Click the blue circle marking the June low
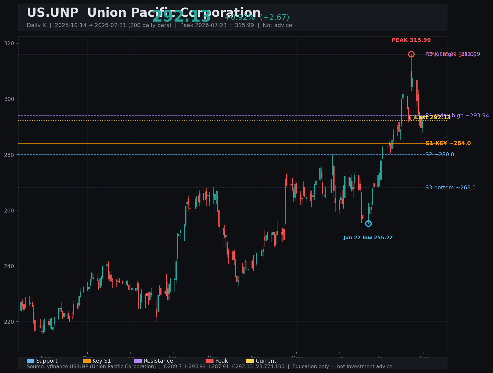Image resolution: width=493 pixels, height=373 pixels. (x=368, y=223)
